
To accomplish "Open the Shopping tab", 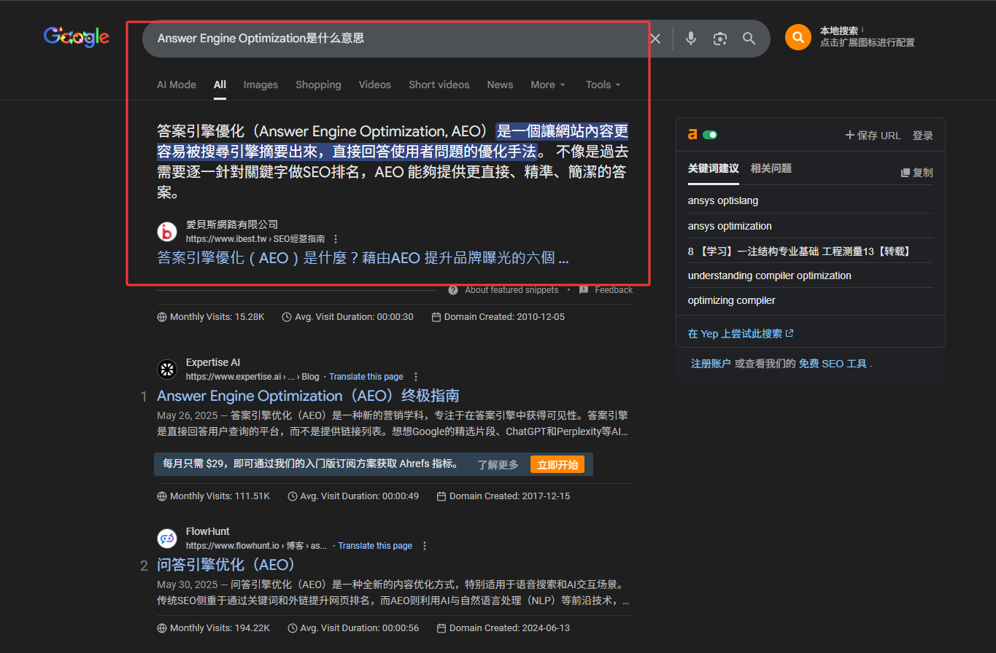I will click(x=318, y=85).
